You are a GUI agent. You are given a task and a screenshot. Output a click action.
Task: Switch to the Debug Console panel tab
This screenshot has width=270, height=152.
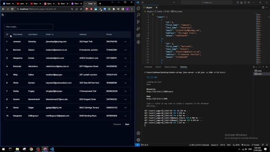point(170,67)
